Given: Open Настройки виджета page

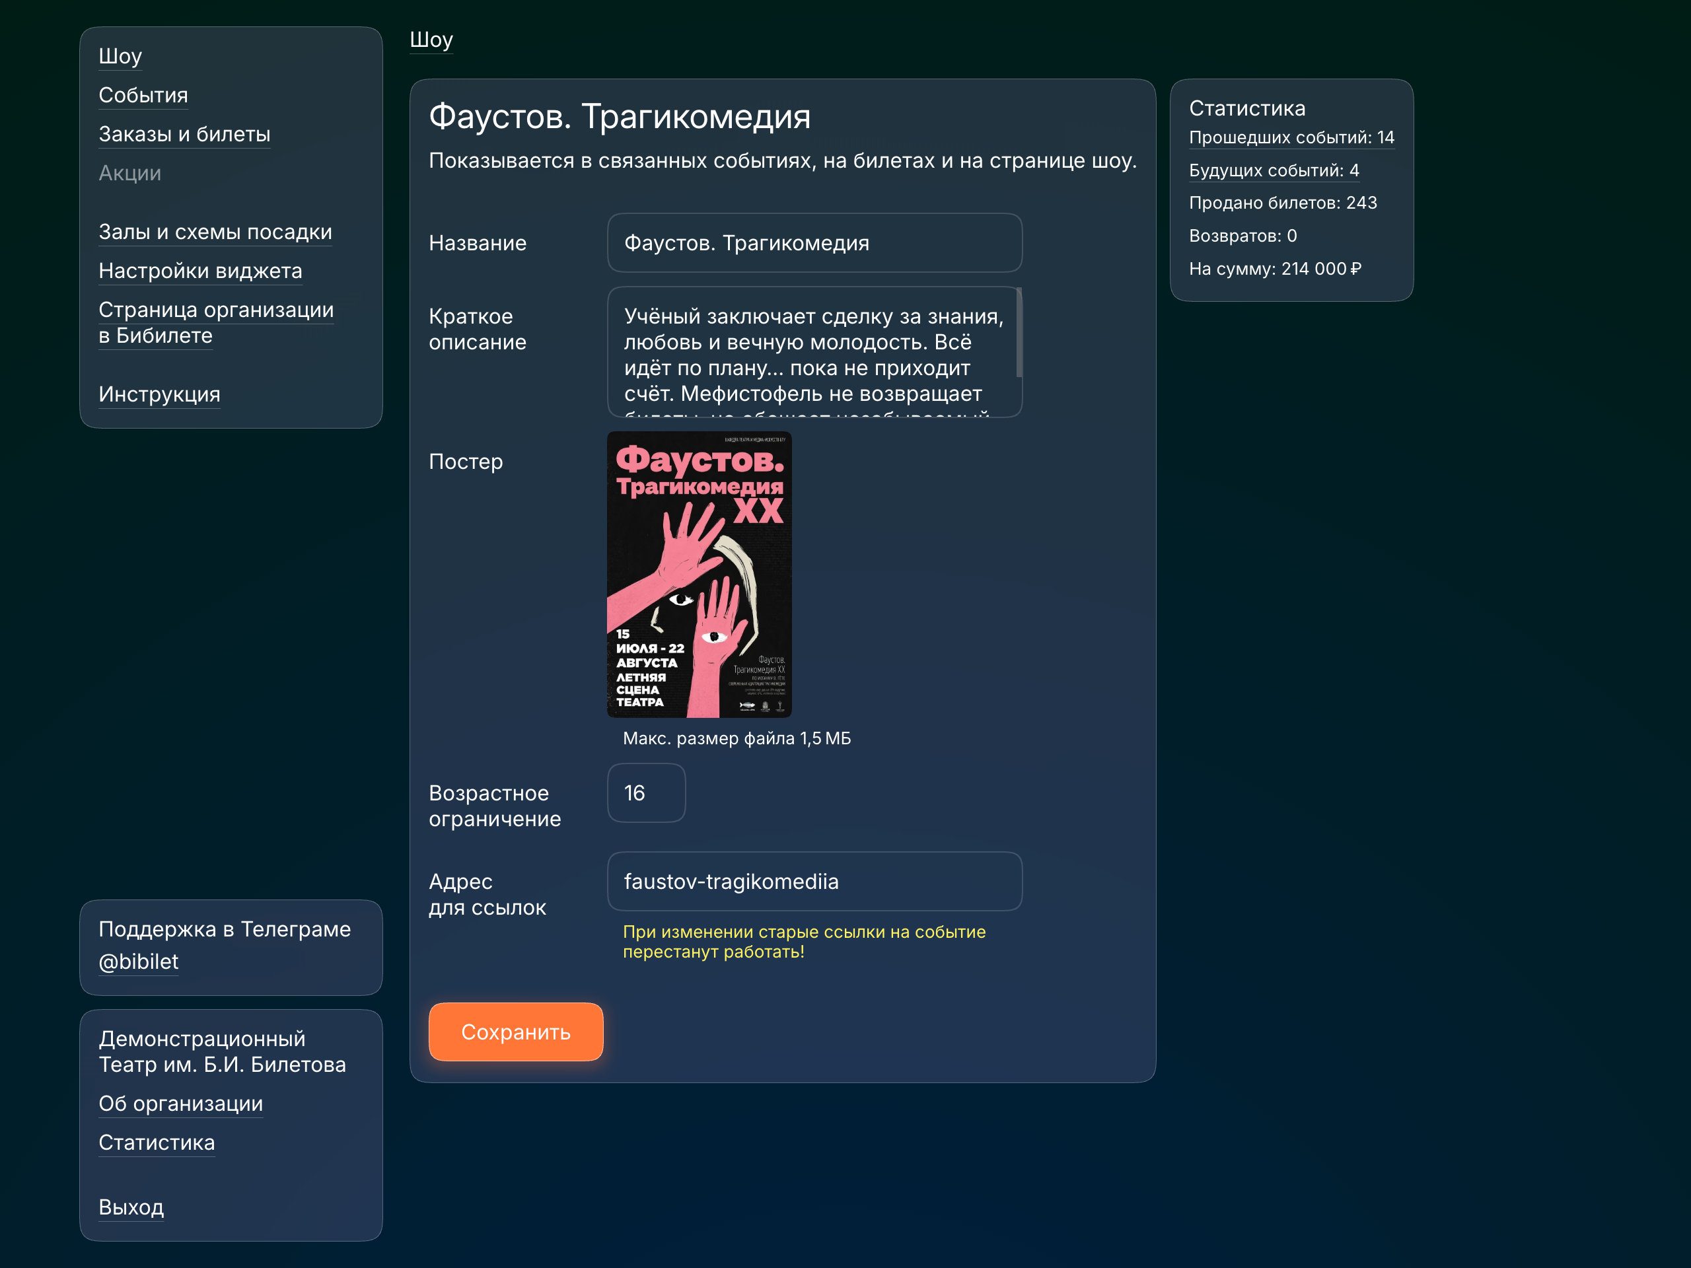Looking at the screenshot, I should click(200, 271).
